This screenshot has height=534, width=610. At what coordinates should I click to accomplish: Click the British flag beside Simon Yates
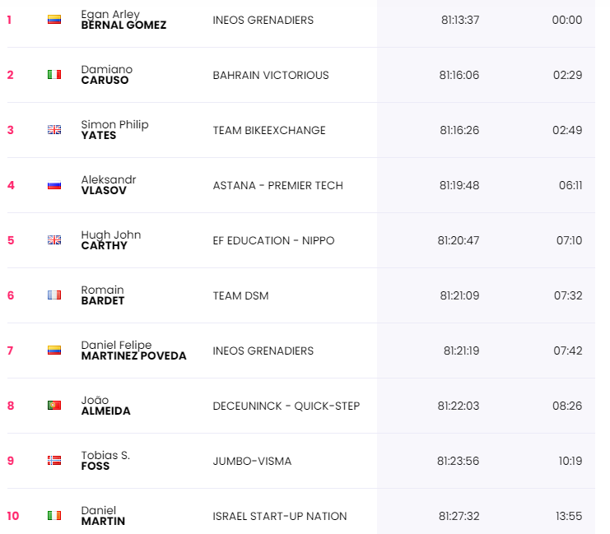click(x=54, y=130)
